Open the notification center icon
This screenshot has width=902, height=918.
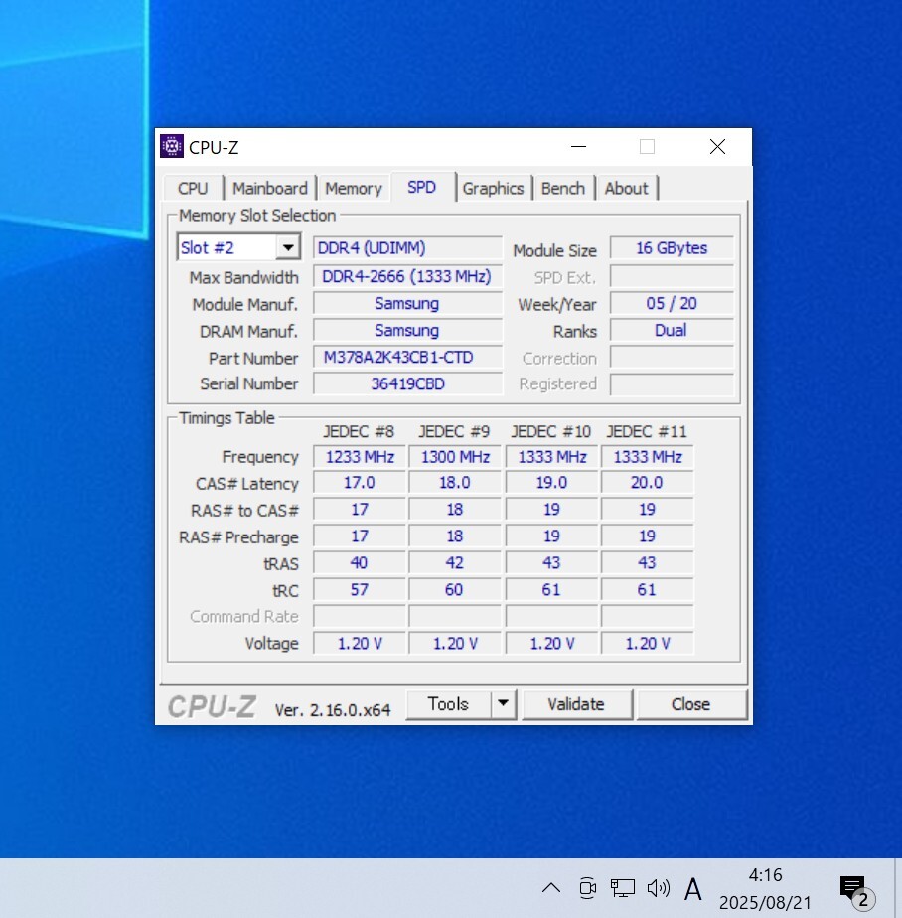click(856, 891)
